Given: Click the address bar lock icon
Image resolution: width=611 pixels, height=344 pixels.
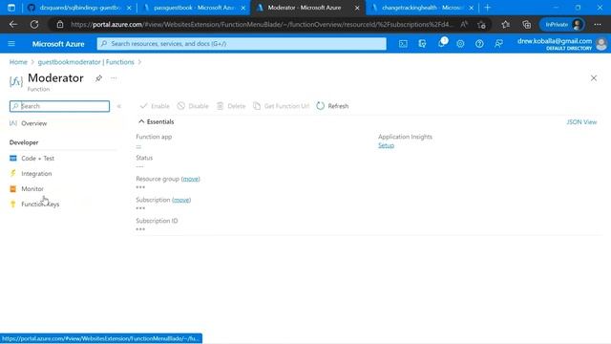Looking at the screenshot, I should pyautogui.click(x=59, y=25).
